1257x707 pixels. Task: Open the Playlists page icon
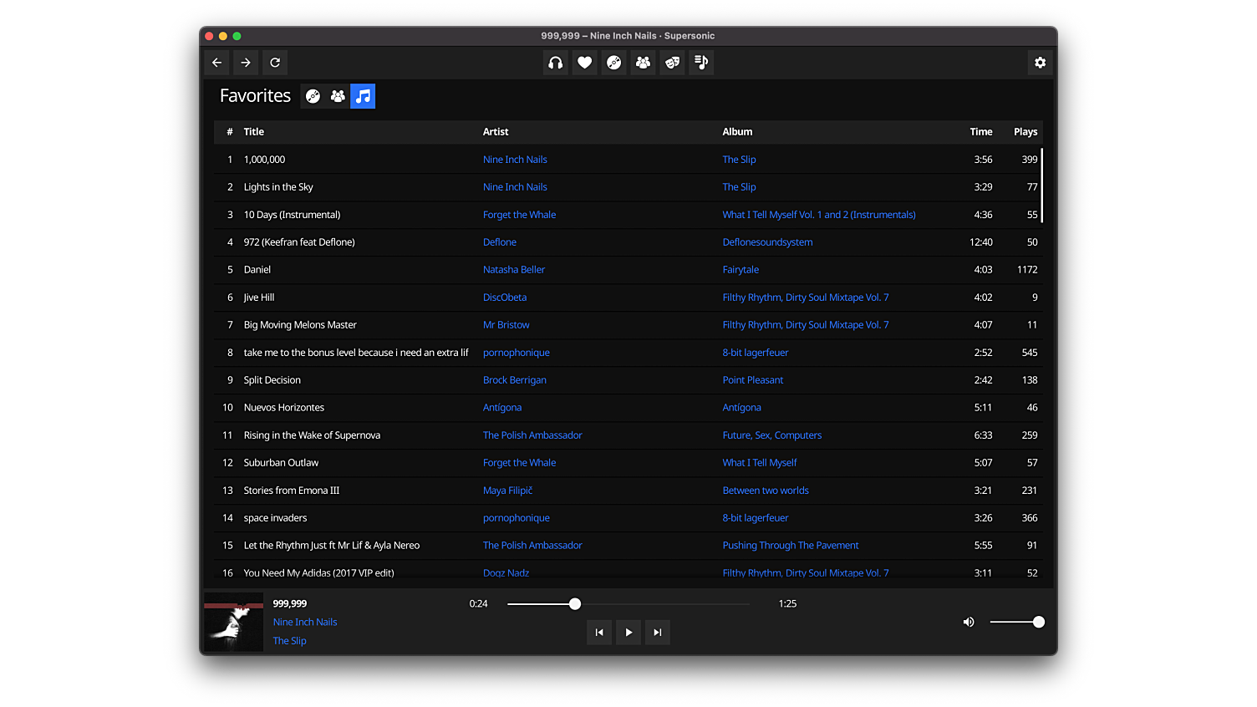click(701, 63)
